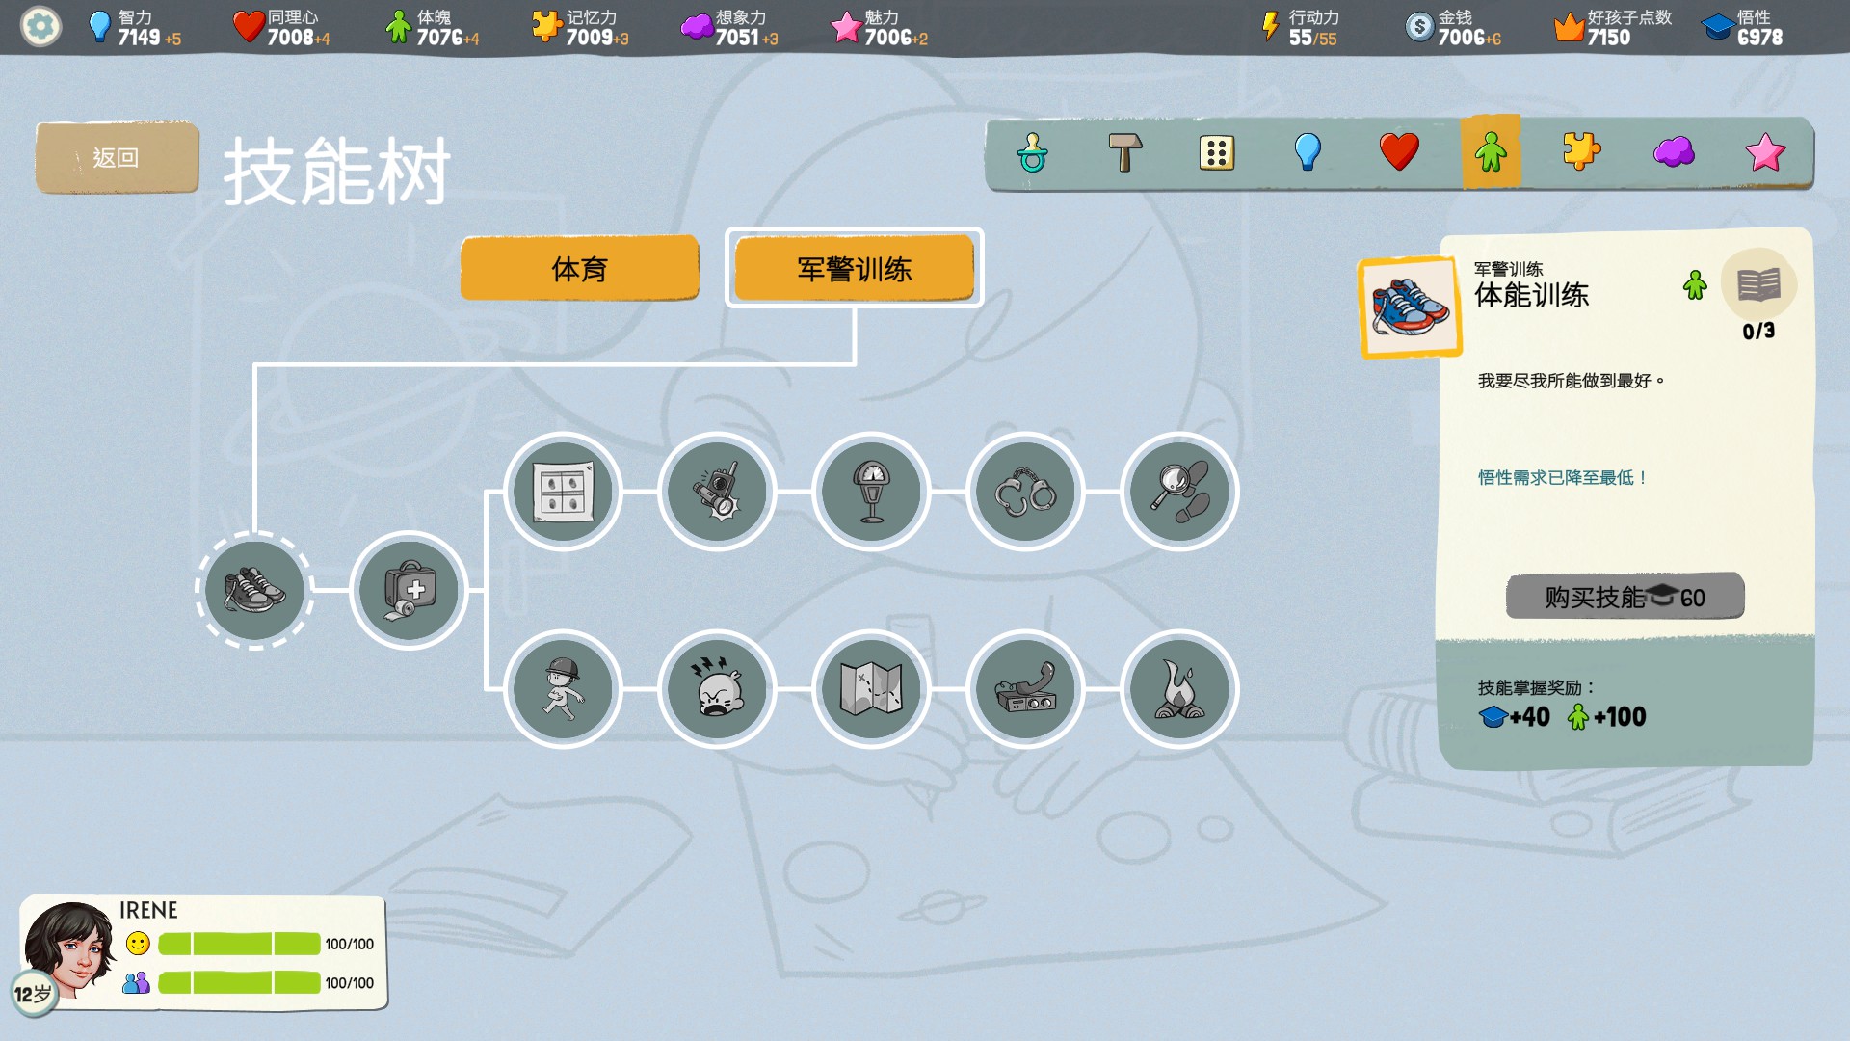Viewport: 1850px width, 1041px height.
Task: Switch to the red heart empathy tab
Action: [x=1398, y=152]
